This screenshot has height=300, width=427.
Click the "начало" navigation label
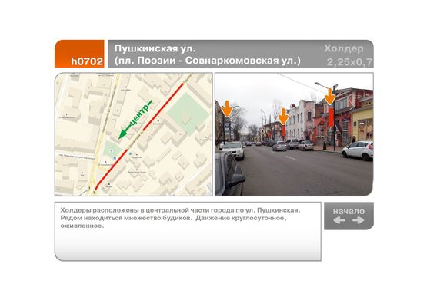349,211
